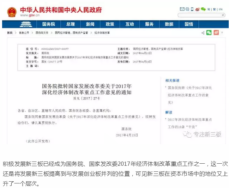Open the 总理 navigation tab
Image resolution: width=229 pixels, height=188 pixels.
click(71, 24)
